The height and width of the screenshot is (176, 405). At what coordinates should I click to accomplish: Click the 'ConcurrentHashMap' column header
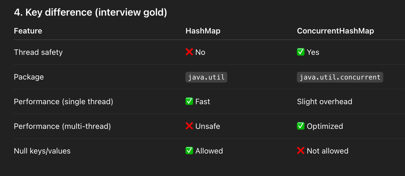click(x=335, y=31)
